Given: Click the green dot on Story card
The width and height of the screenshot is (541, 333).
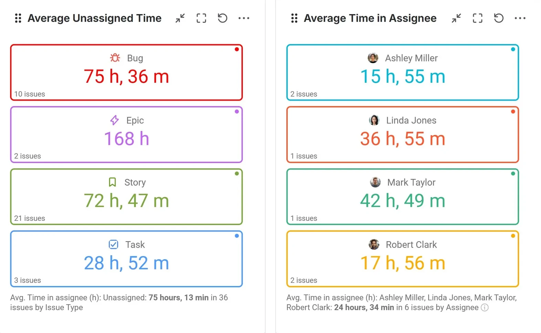Looking at the screenshot, I should [237, 173].
